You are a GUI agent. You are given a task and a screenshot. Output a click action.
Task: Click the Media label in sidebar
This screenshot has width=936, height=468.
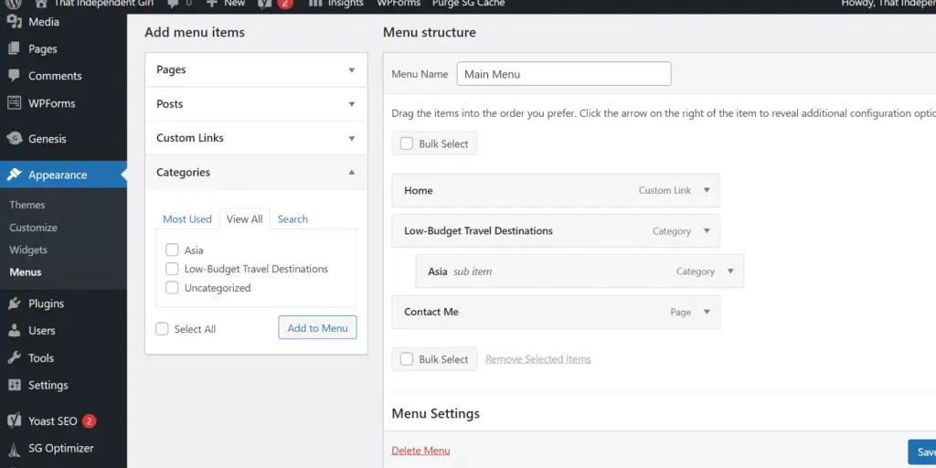[44, 22]
